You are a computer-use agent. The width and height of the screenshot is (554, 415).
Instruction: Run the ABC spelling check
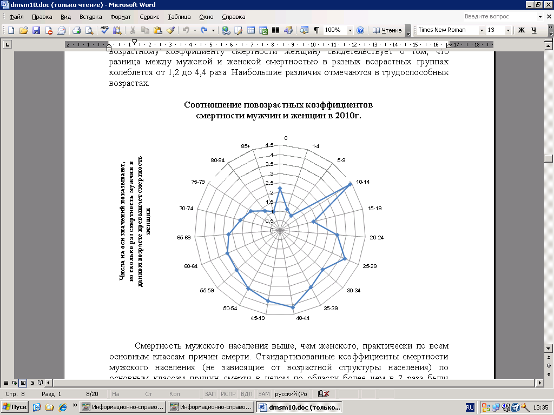[104, 30]
